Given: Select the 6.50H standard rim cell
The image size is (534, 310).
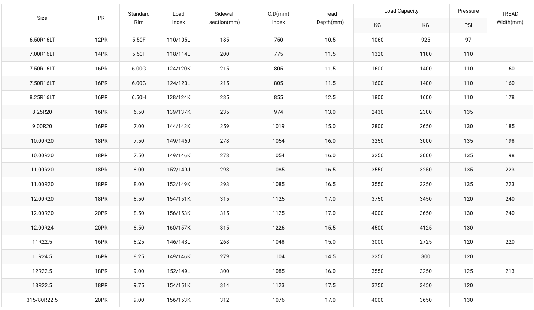Looking at the screenshot, I should click(139, 97).
